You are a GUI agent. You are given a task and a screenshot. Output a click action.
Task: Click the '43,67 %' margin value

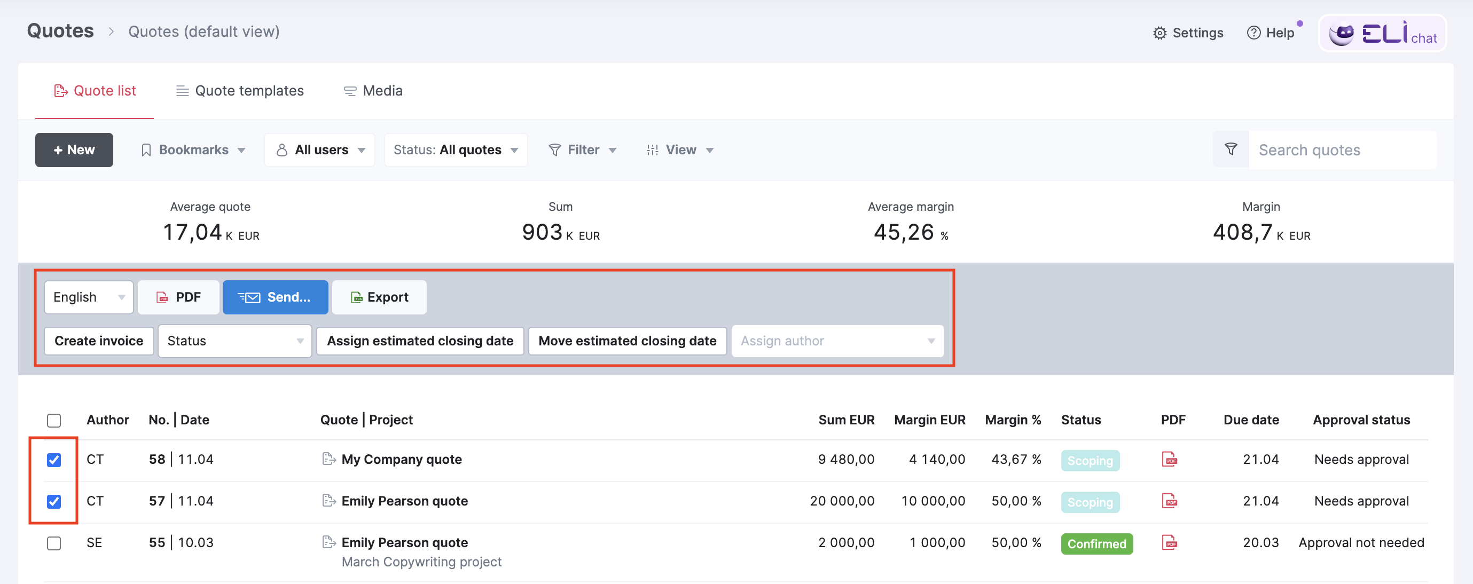[x=1016, y=460]
